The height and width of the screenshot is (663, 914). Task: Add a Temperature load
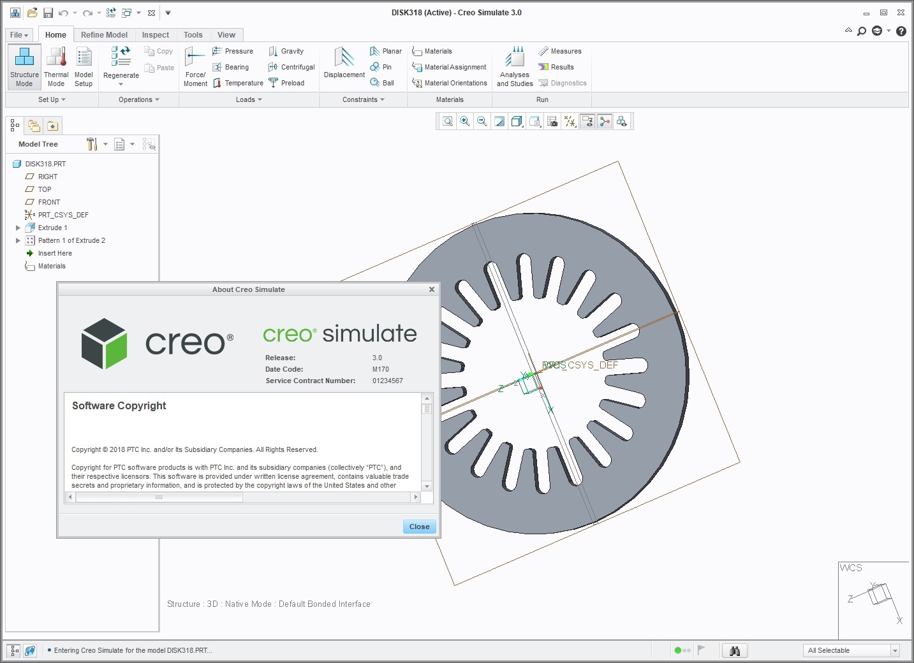[x=238, y=83]
